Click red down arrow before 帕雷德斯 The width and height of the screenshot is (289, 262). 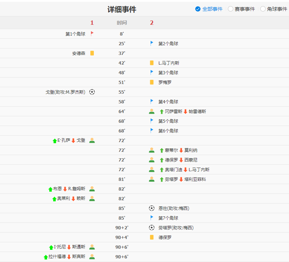[185, 112]
